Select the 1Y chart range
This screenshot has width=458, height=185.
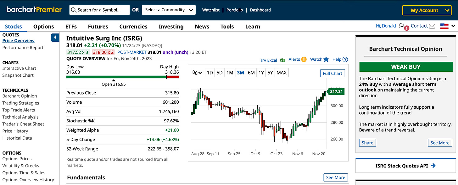(x=261, y=73)
